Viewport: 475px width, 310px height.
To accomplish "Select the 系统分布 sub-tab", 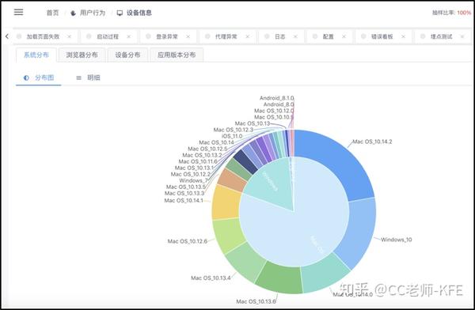I will (36, 55).
